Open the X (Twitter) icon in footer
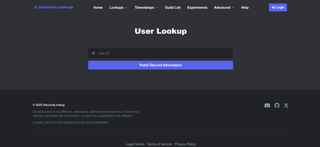The width and height of the screenshot is (320, 147). pos(286,105)
